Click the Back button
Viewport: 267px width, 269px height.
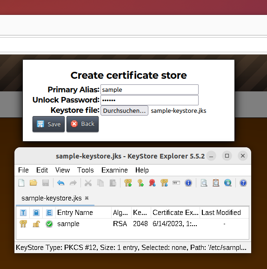pos(82,124)
